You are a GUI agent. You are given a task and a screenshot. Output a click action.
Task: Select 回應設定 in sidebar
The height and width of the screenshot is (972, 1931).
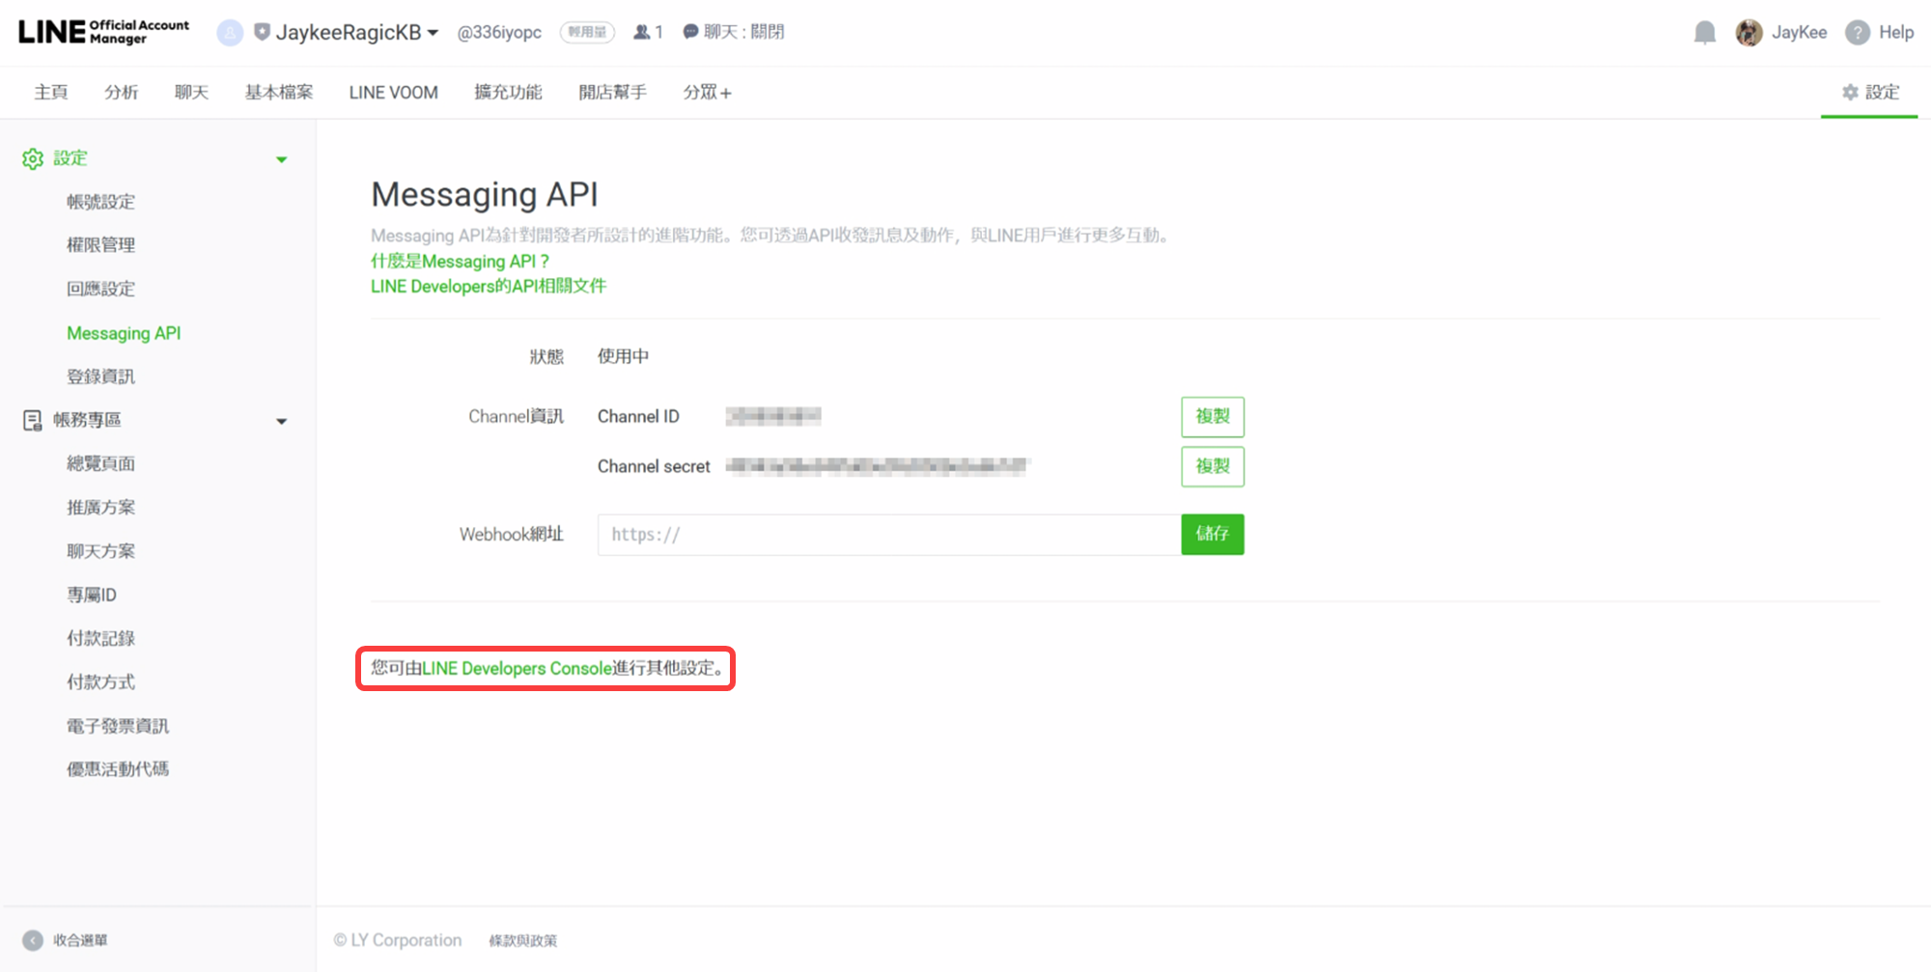101,289
